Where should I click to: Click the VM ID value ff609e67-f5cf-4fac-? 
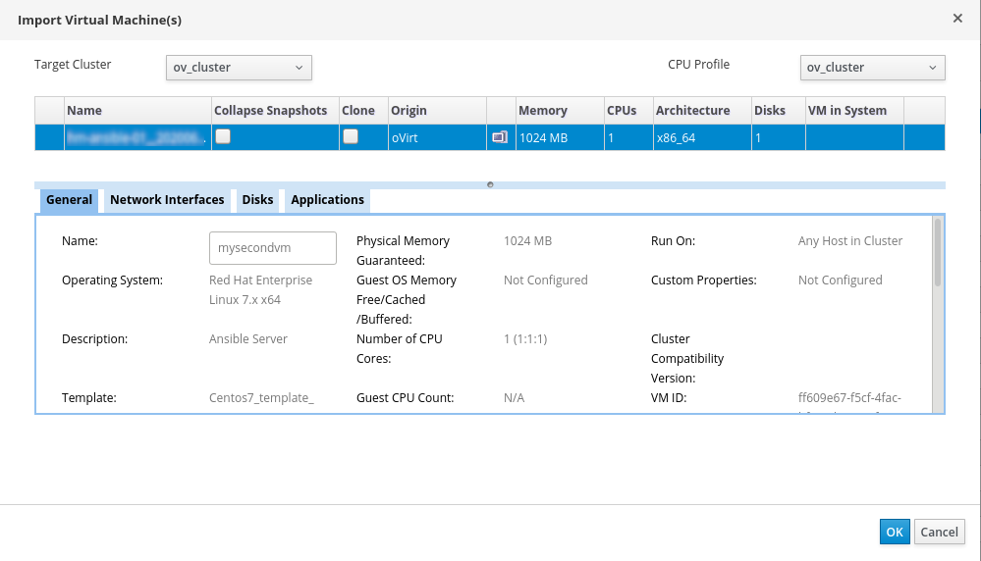pyautogui.click(x=849, y=398)
